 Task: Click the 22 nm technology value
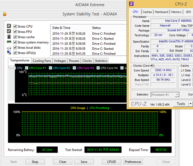click(158, 35)
